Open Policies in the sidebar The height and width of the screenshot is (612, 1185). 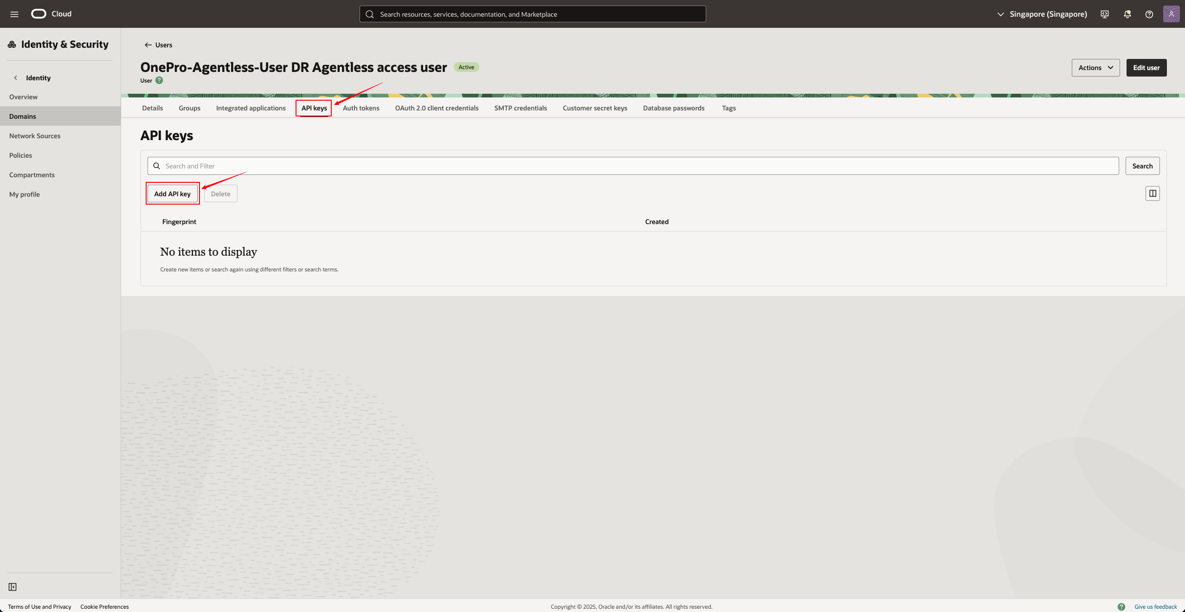tap(21, 155)
